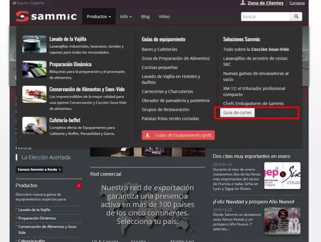Open the Cafetería-buffet thumbnail image
The height and width of the screenshot is (242, 321).
click(34, 125)
